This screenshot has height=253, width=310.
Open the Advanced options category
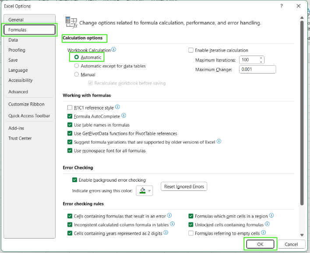(x=18, y=92)
